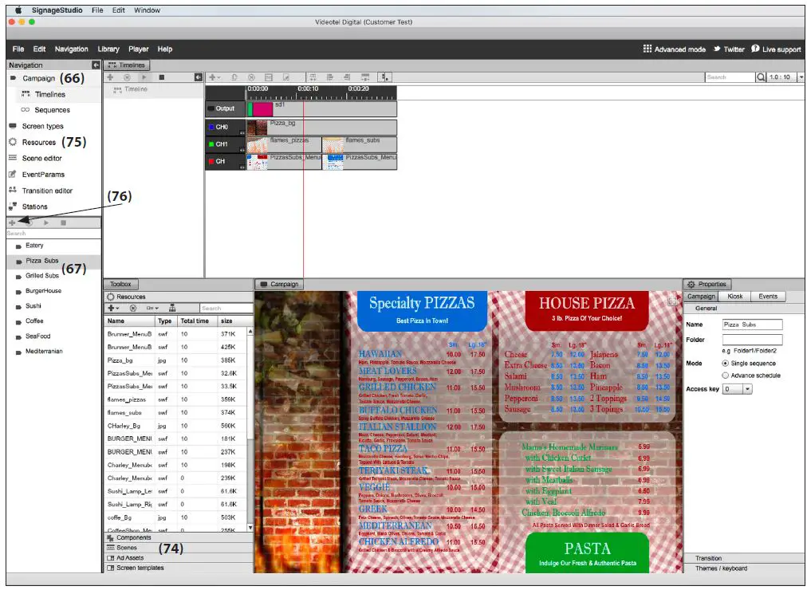Expand the Ad Assets section
Screen dimensions: 807x590
point(179,558)
